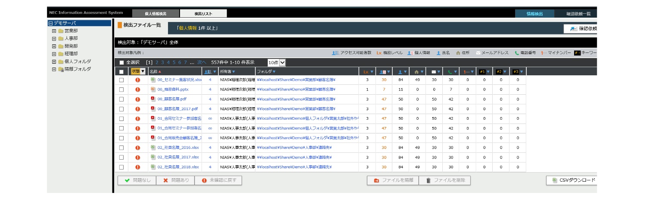
Task: Click the orange 検出ファイル一覧 heading marker
Action: tap(120, 25)
